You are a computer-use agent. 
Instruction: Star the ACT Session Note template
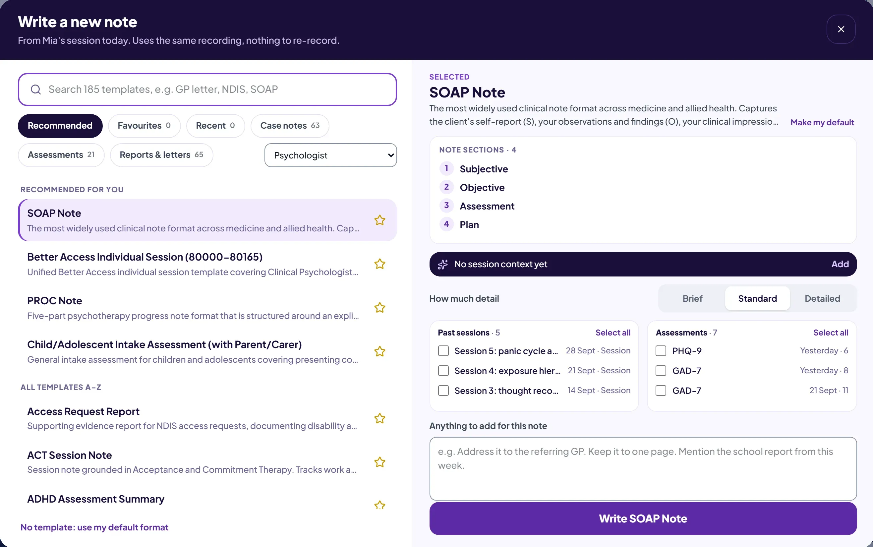(379, 462)
